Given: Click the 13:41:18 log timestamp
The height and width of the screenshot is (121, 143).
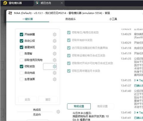Looking at the screenshot, I should (x=126, y=48).
